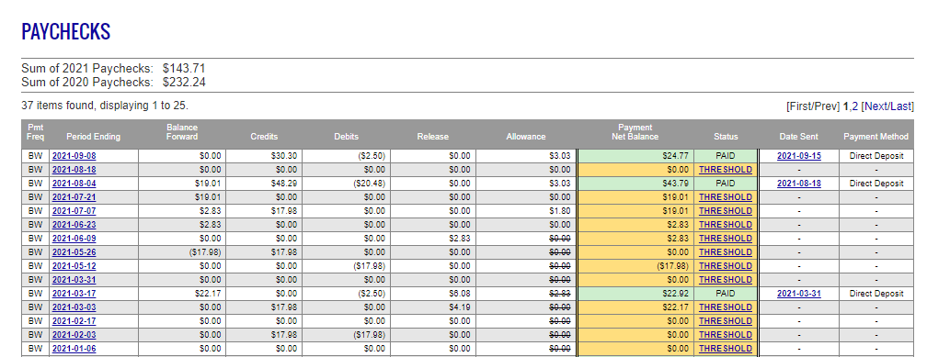The width and height of the screenshot is (927, 357).
Task: Open THRESHOLD status for 2021-05-26 row
Action: pos(726,252)
